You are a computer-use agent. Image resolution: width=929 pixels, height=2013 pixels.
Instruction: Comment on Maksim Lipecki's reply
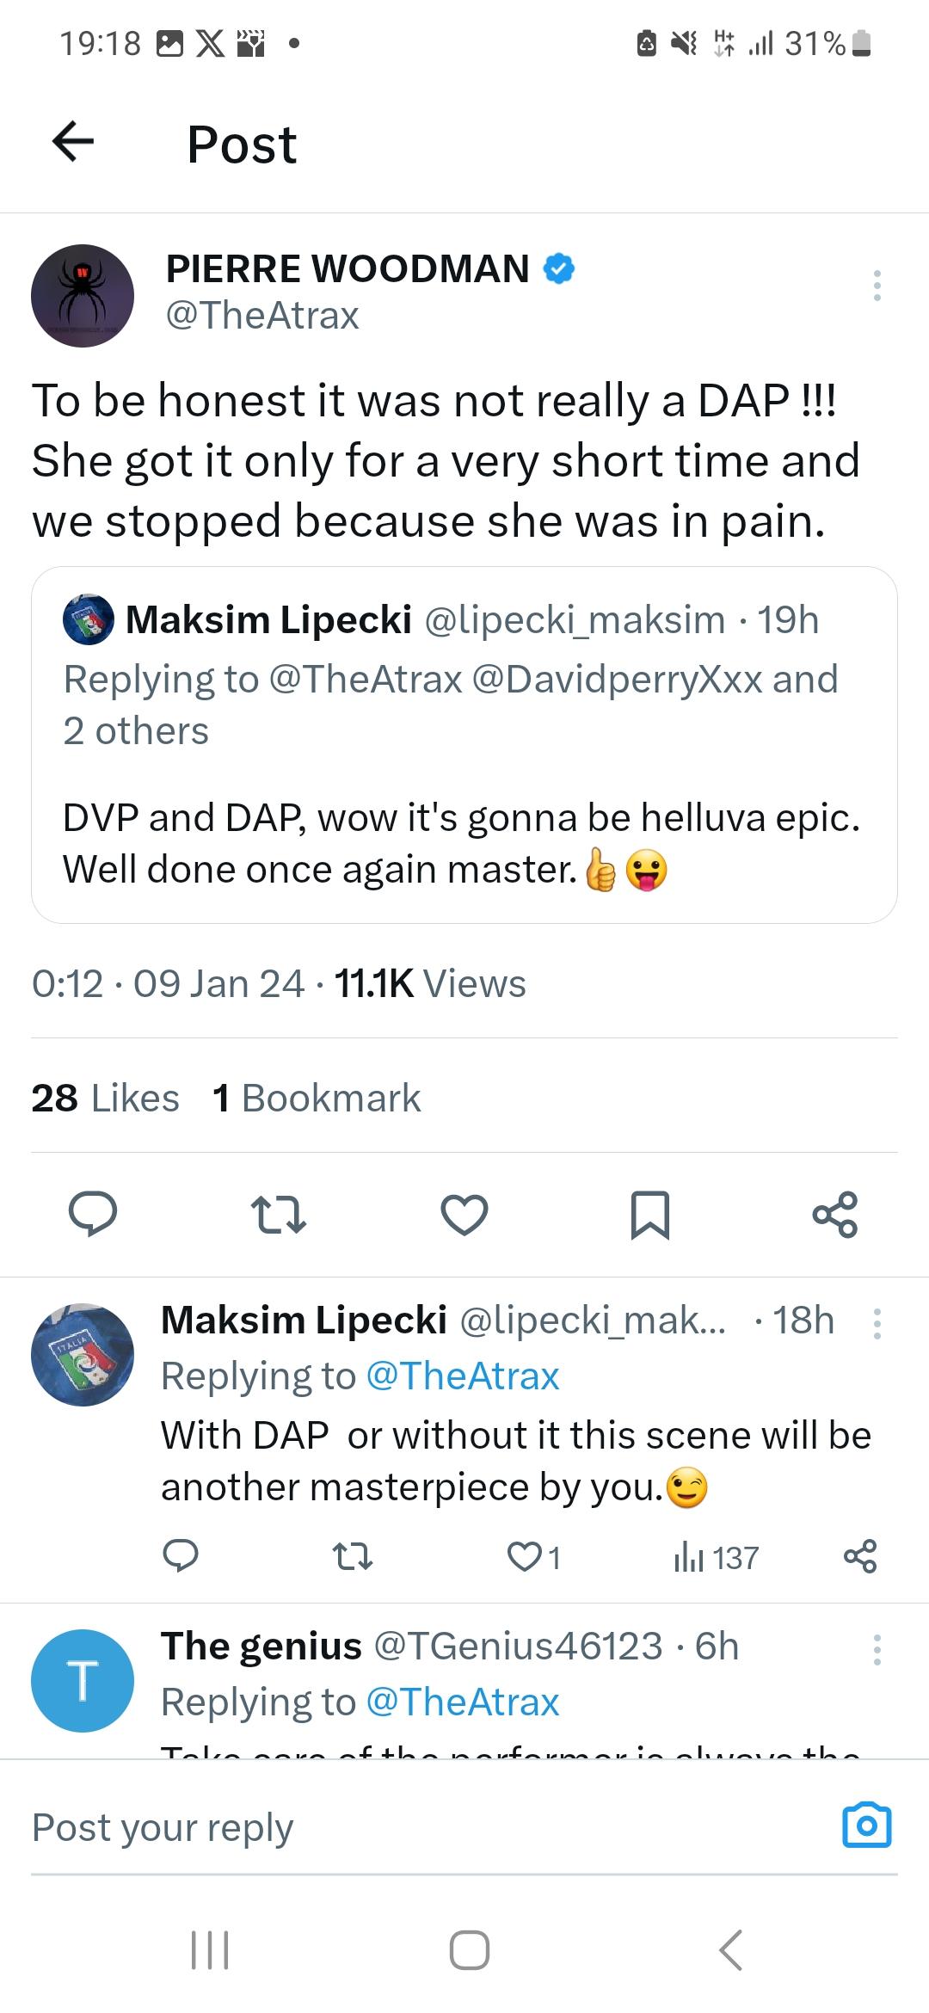(181, 1557)
